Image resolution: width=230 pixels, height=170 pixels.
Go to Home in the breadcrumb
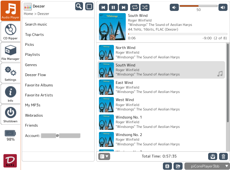tap(28, 14)
